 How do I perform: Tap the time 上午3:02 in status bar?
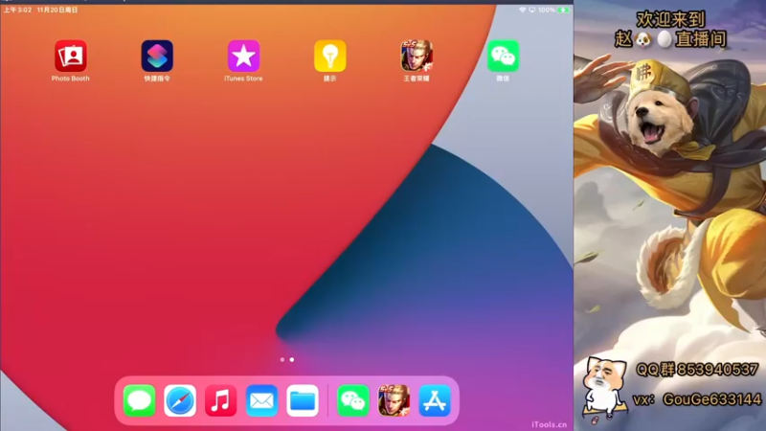pyautogui.click(x=17, y=10)
